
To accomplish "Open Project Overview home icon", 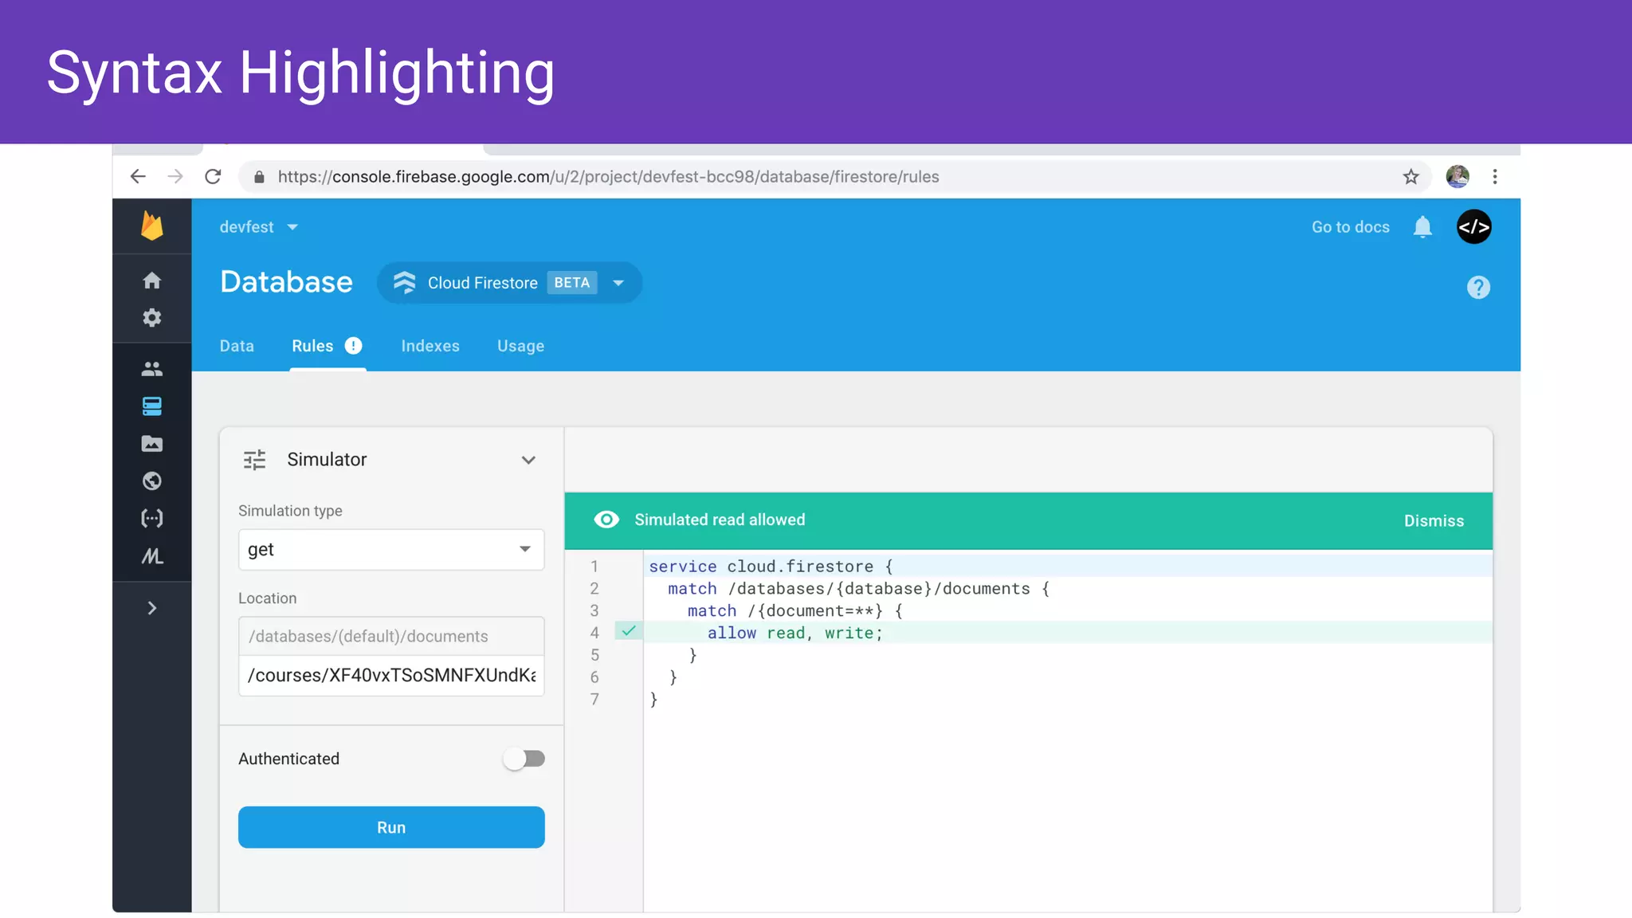I will (151, 280).
